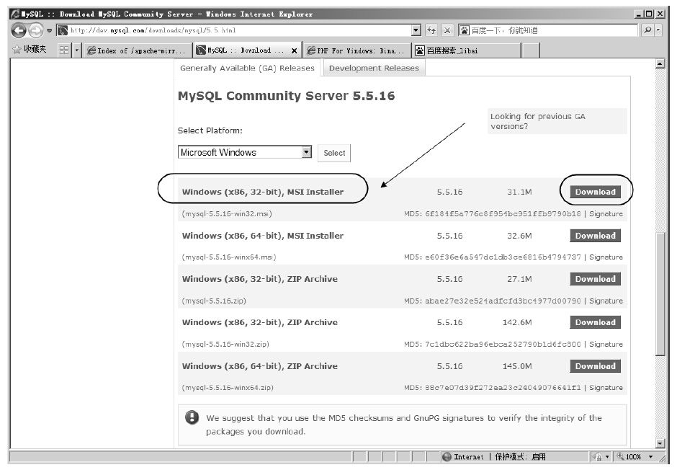
Task: Open search provider options dropdown arrow
Action: pyautogui.click(x=658, y=30)
